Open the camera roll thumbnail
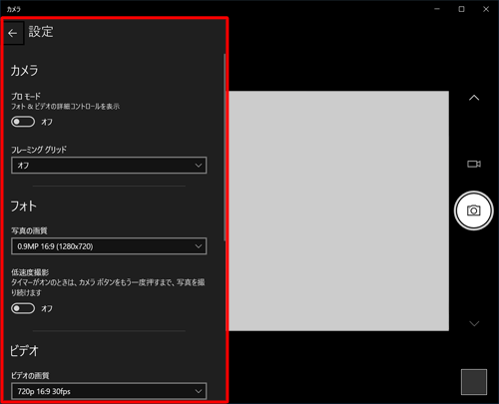This screenshot has height=404, width=499. 474,382
